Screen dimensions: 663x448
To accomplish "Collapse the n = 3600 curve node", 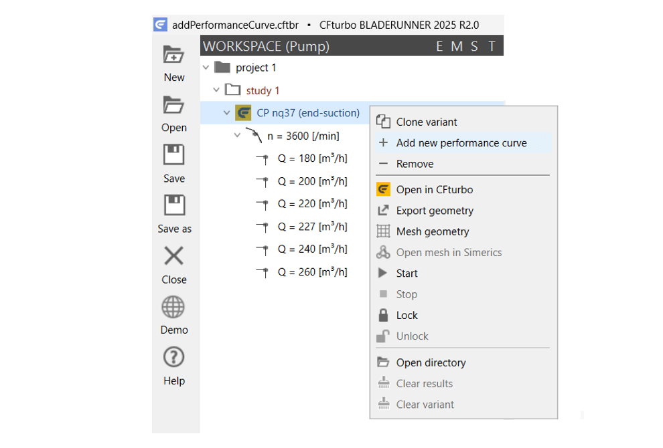I will point(237,136).
